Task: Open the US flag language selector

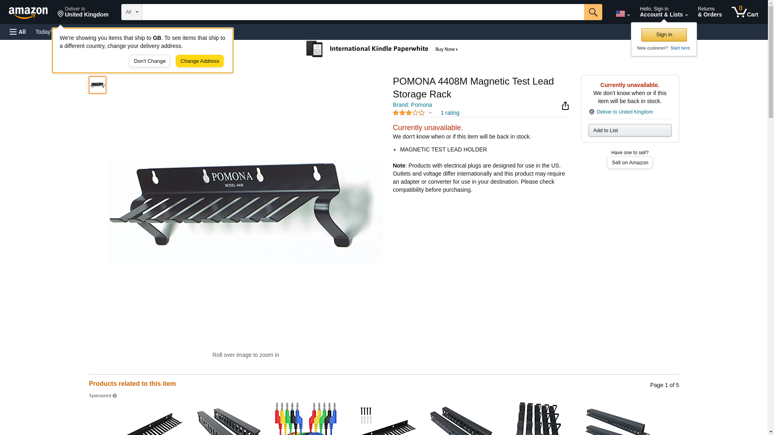Action: pyautogui.click(x=622, y=14)
